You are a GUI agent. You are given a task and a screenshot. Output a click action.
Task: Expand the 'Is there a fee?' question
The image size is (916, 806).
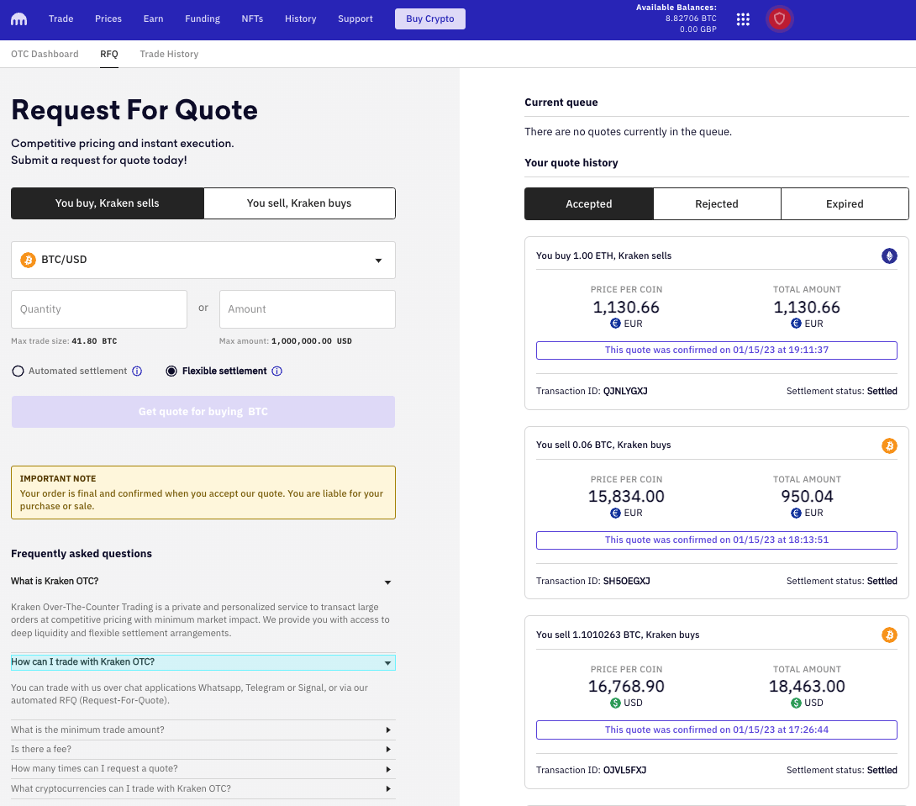click(202, 749)
